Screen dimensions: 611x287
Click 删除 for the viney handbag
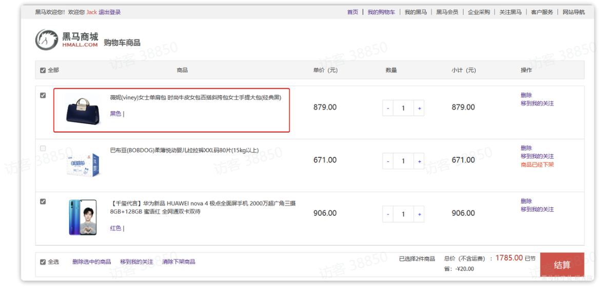click(526, 95)
